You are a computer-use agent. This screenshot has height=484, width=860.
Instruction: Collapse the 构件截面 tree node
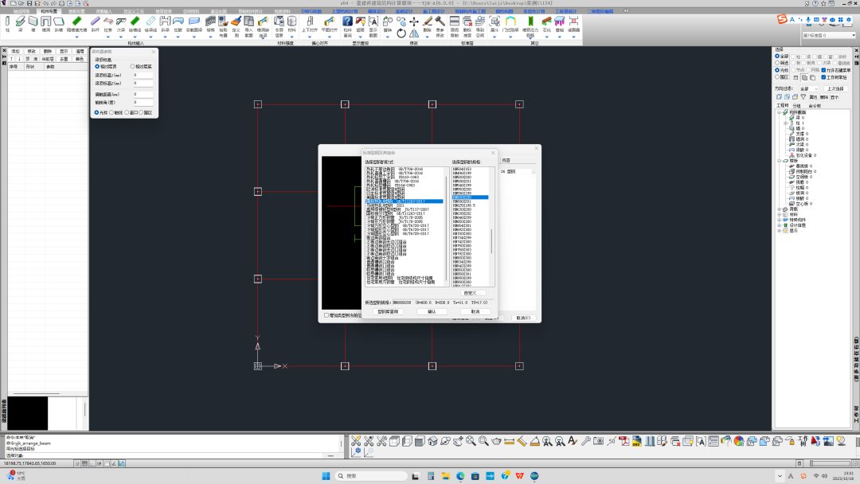(x=779, y=112)
